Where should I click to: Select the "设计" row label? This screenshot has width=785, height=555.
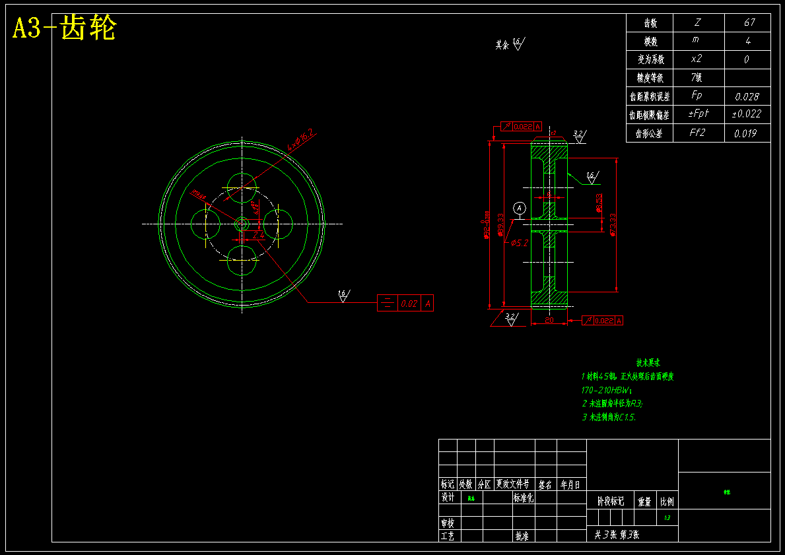pos(448,498)
